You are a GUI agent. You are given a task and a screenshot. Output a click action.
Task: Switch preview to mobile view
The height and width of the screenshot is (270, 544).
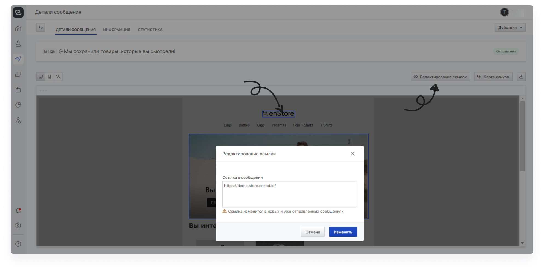[50, 77]
